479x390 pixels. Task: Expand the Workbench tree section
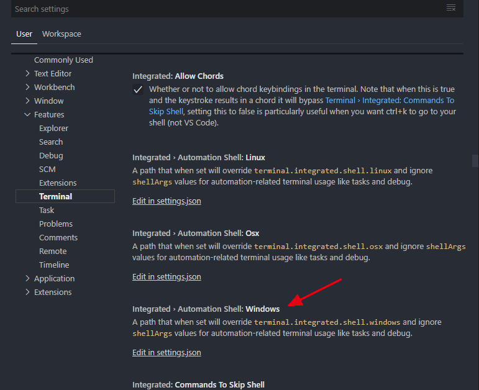coord(27,88)
